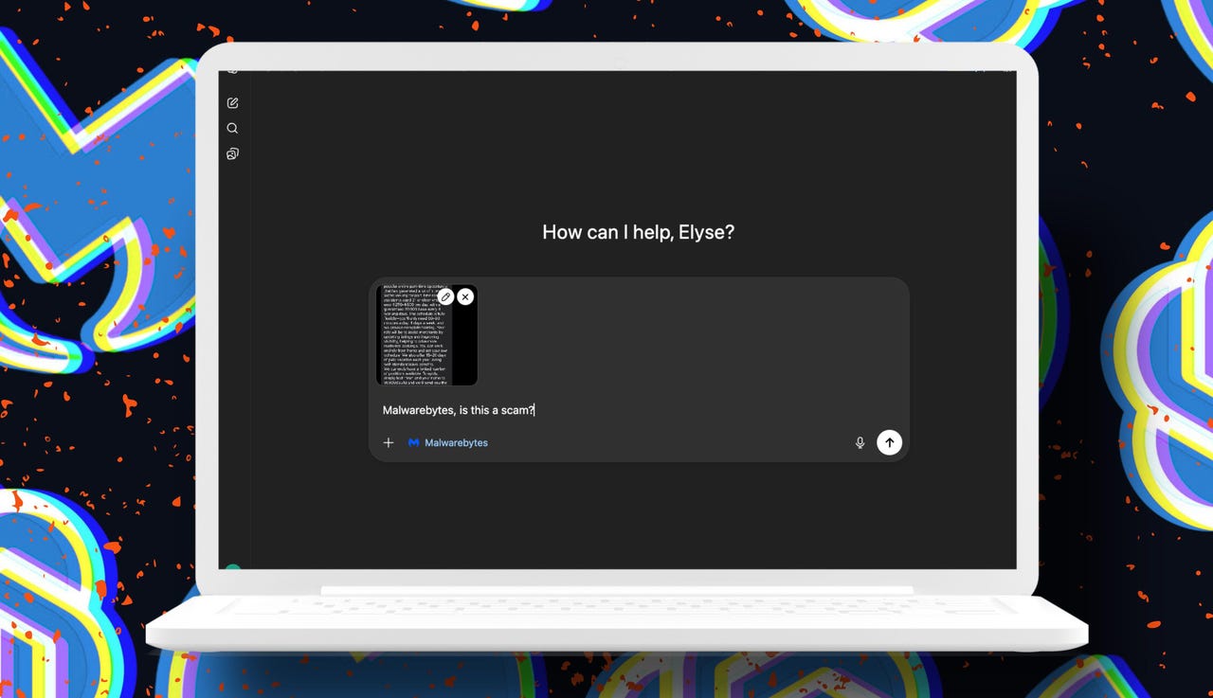Open the search chats magnifier icon

pyautogui.click(x=232, y=129)
